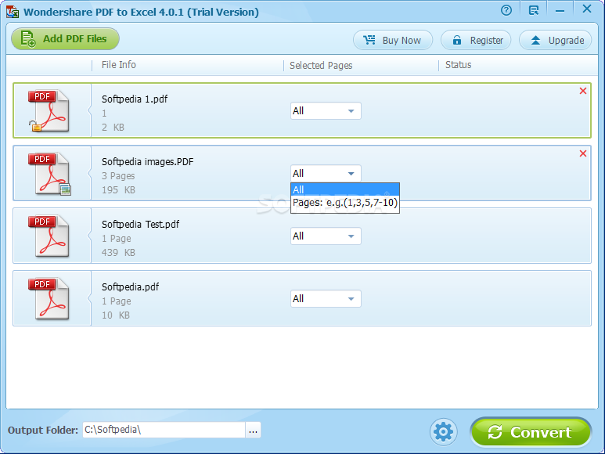The image size is (605, 454).
Task: Open the help question mark icon
Action: 506,10
